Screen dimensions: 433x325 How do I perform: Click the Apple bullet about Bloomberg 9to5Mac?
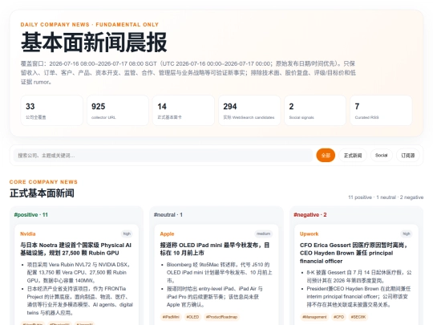[220, 273]
